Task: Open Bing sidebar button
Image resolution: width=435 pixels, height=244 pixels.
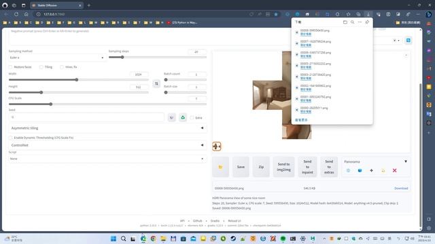Action: tap(429, 14)
